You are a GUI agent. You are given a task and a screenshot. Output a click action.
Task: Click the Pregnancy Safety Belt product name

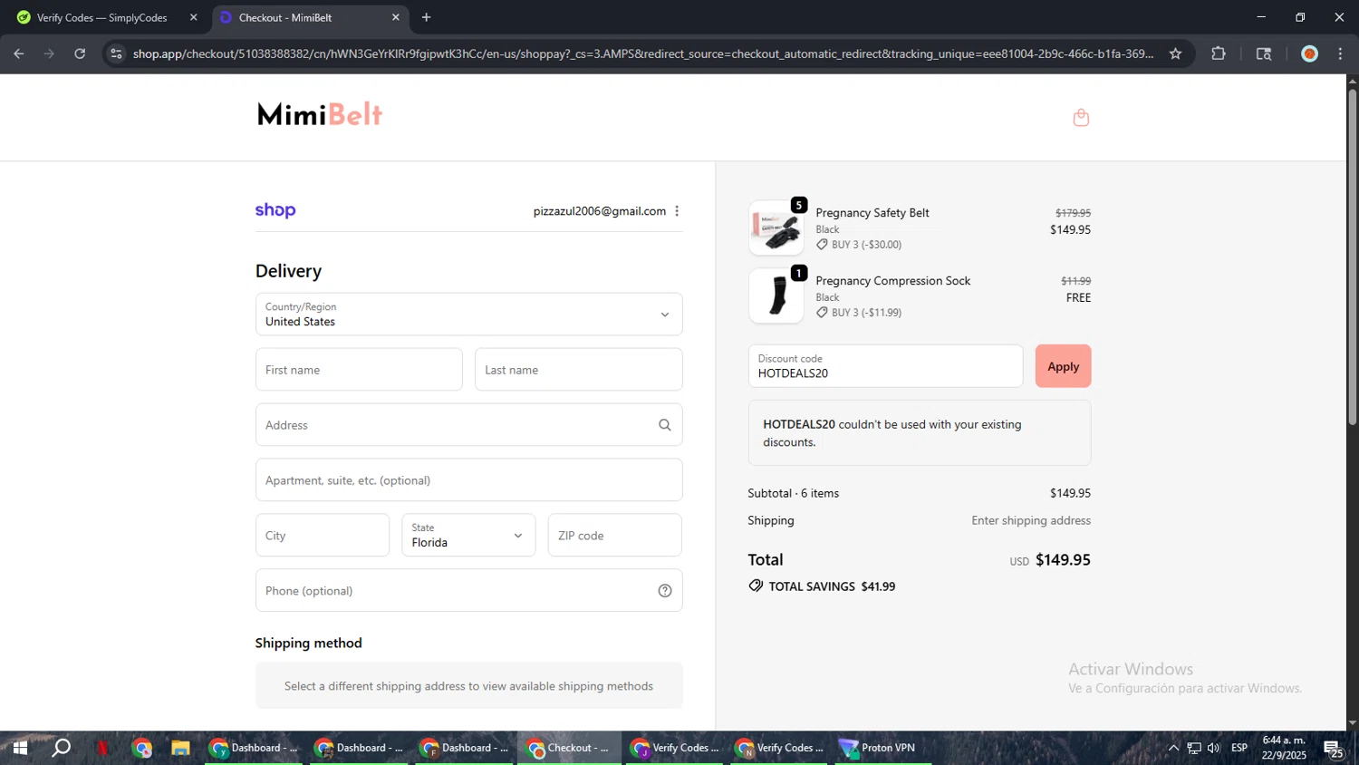872,213
